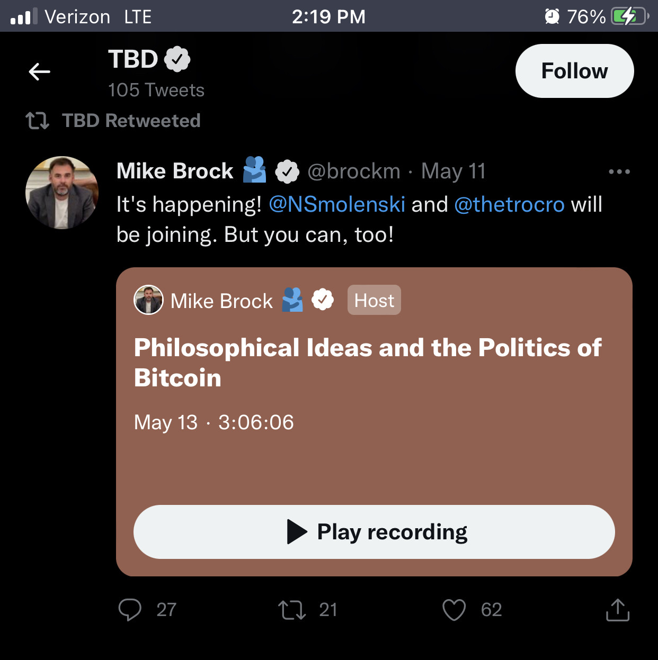Open the @thetrocro mention link

click(x=509, y=204)
